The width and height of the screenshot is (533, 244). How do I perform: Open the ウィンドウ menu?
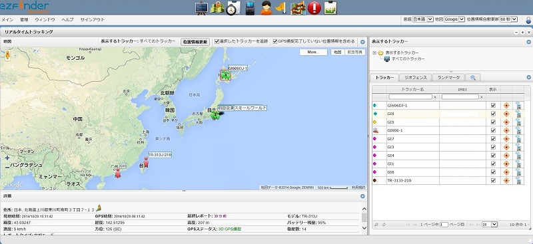point(45,20)
